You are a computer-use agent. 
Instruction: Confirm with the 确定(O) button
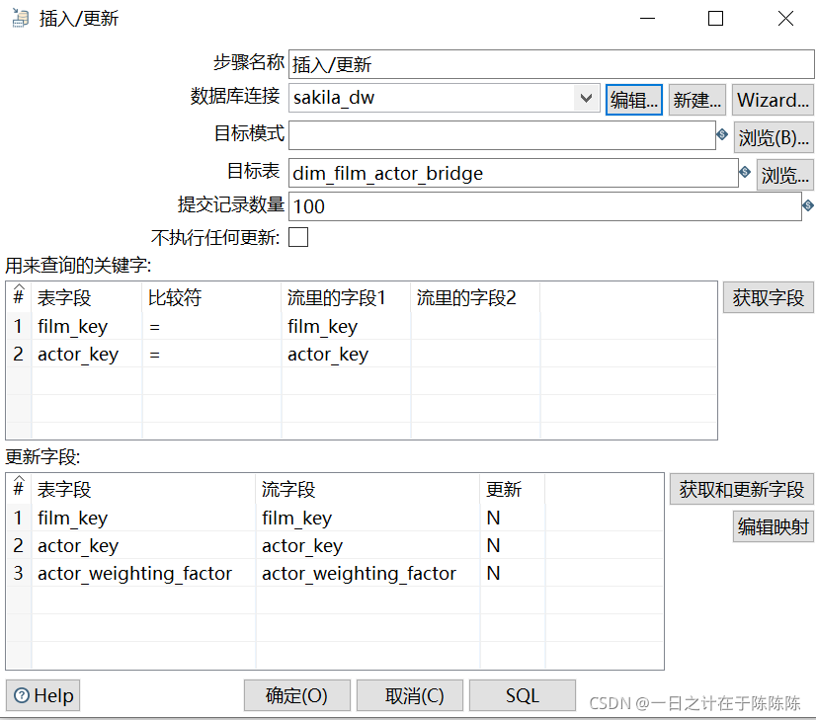click(x=297, y=695)
